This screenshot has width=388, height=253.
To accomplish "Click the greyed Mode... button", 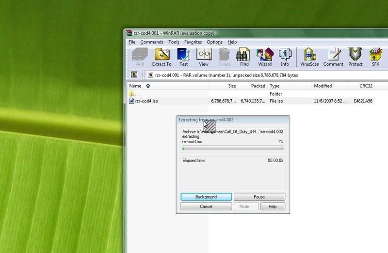I will pyautogui.click(x=246, y=207).
